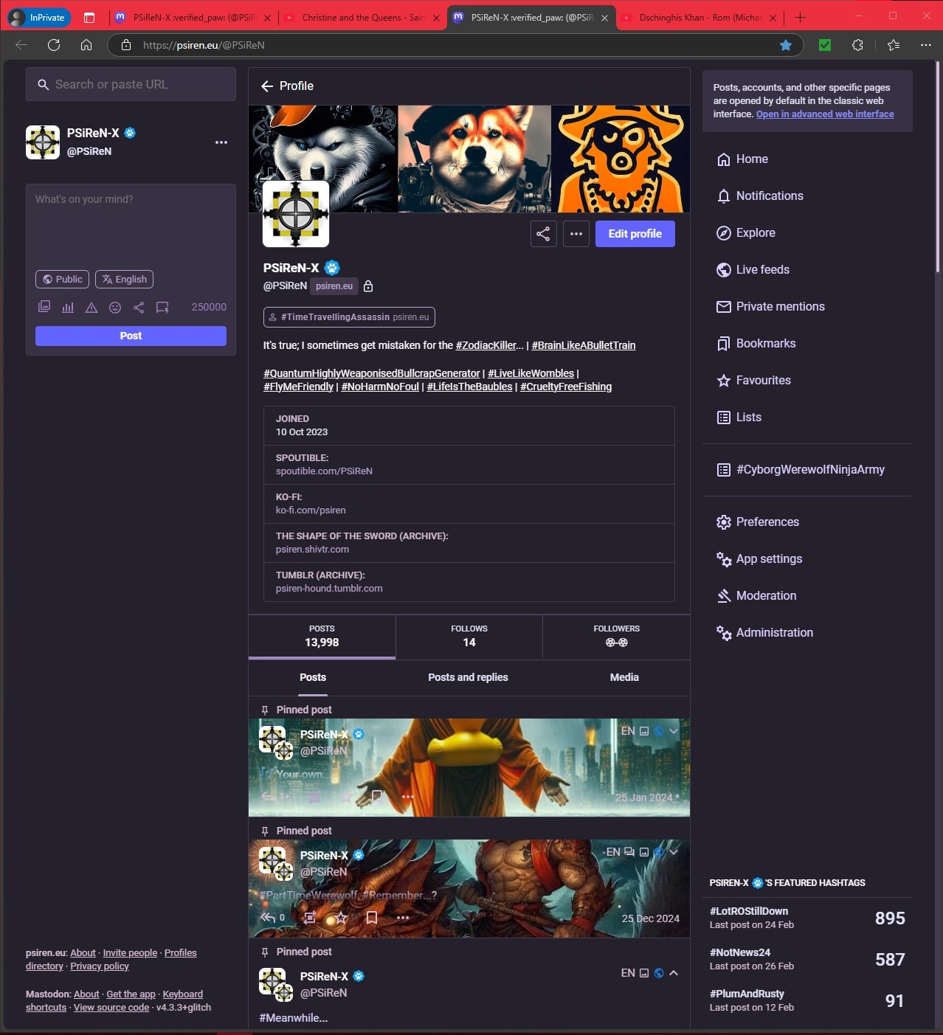Open the share profile icon button
Viewport: 943px width, 1035px height.
543,234
